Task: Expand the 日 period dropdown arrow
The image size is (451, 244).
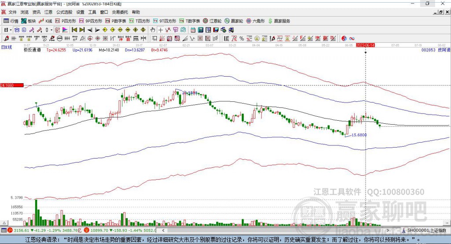Action: (x=11, y=30)
